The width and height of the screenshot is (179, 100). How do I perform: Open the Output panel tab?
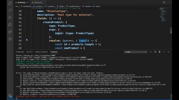pyautogui.click(x=30, y=52)
